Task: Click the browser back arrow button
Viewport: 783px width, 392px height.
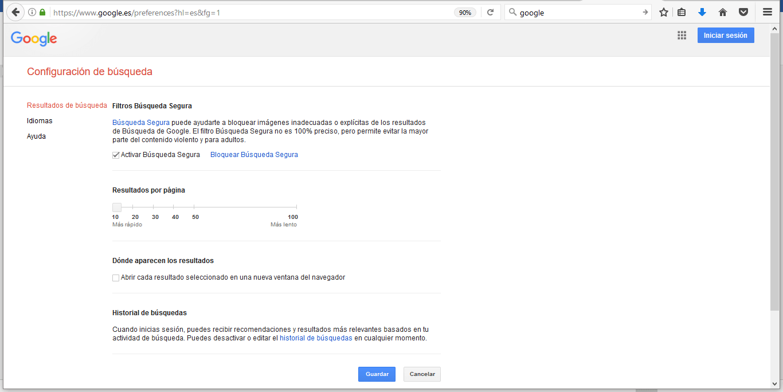Action: [x=15, y=12]
